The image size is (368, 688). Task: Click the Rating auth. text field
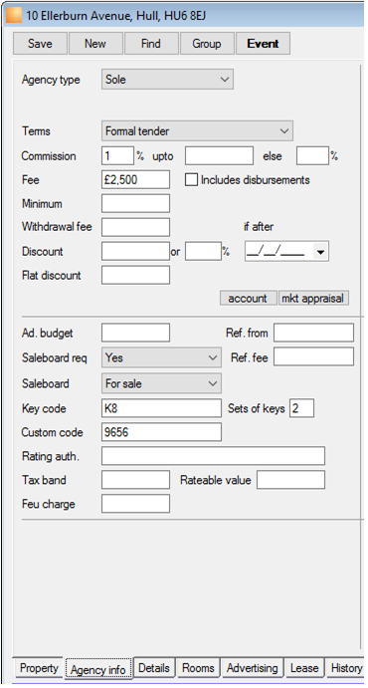214,456
